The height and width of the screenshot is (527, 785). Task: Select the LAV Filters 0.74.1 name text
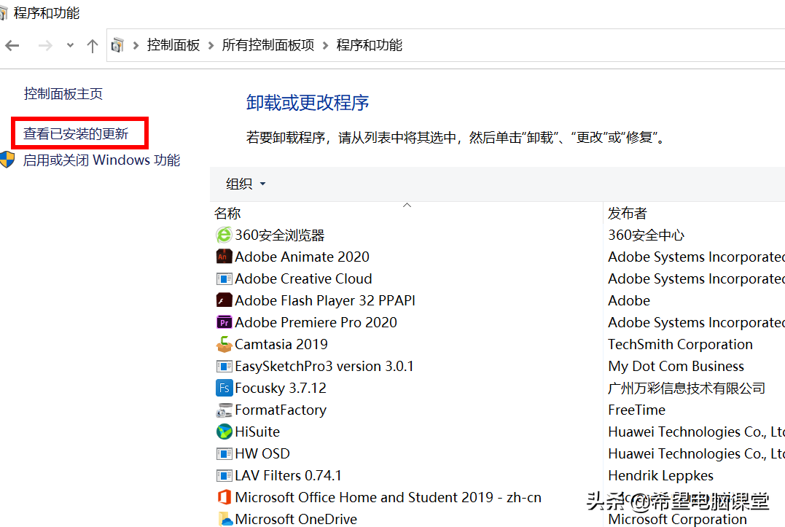coord(289,475)
